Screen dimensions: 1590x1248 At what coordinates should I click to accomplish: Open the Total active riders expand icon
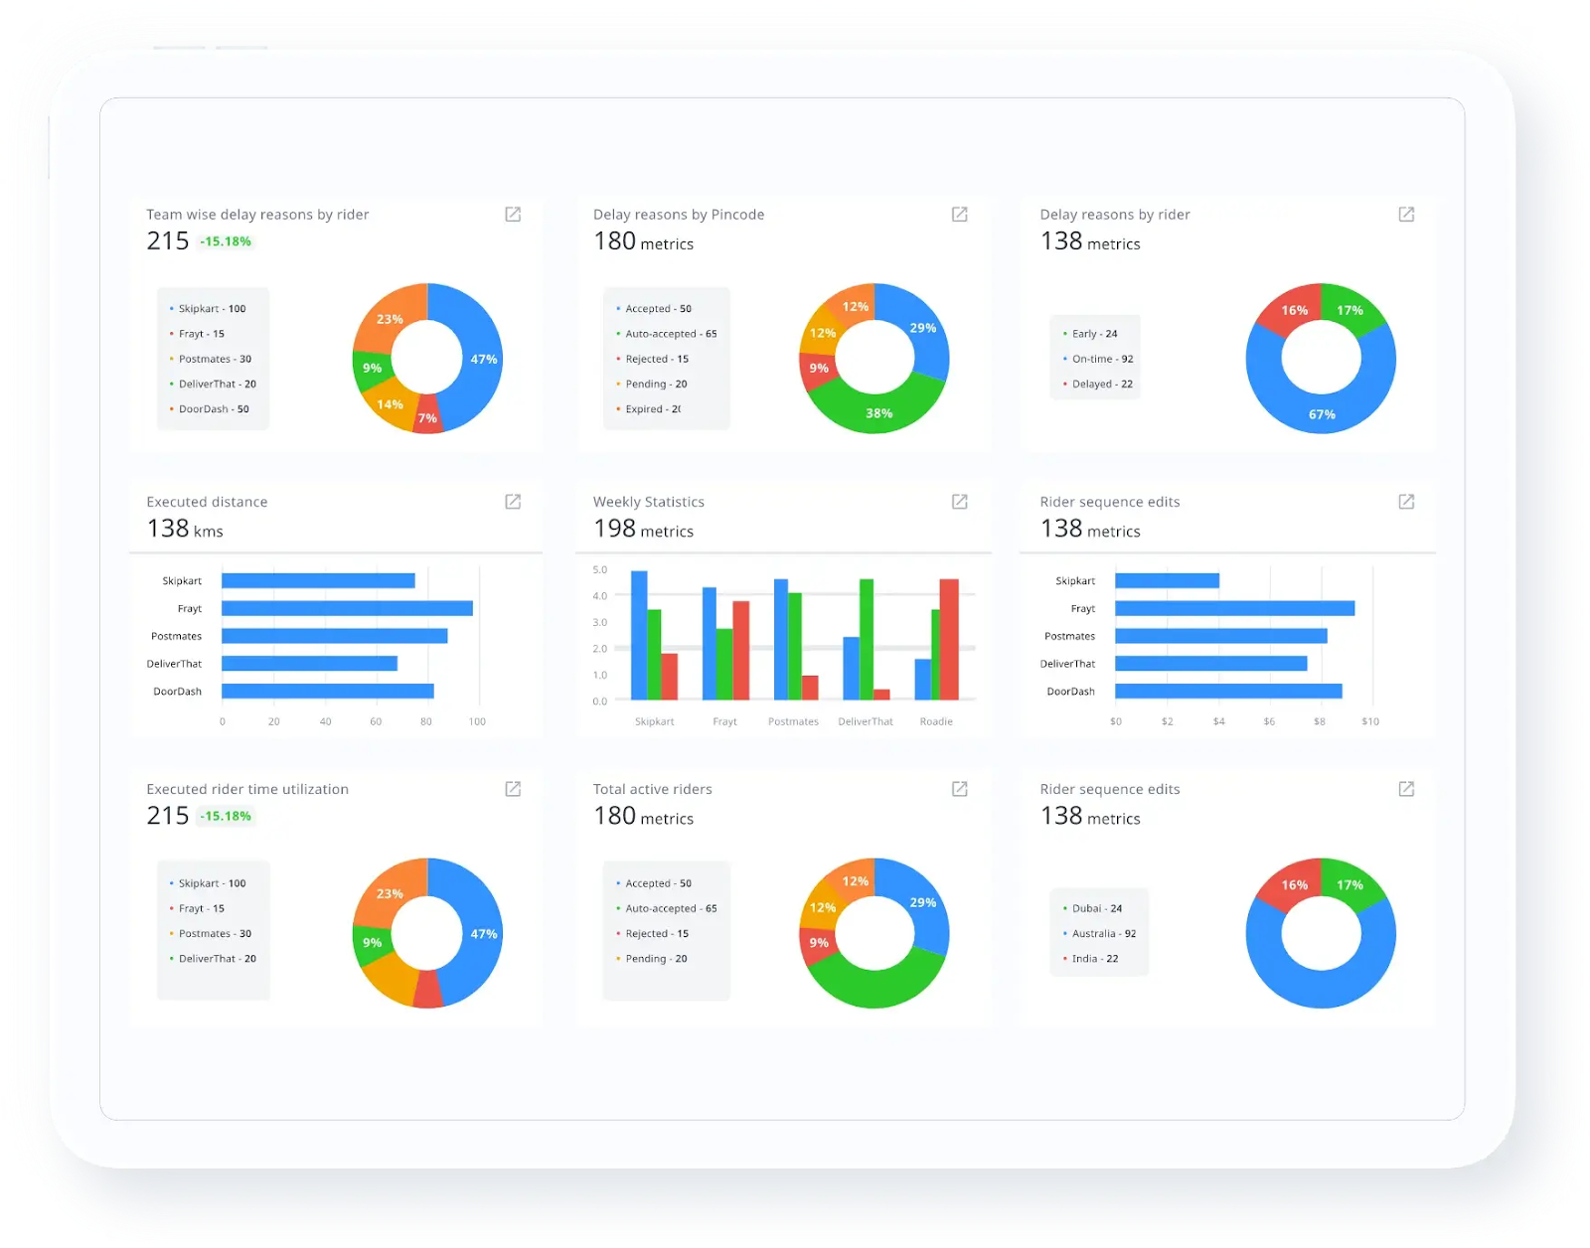pos(959,789)
